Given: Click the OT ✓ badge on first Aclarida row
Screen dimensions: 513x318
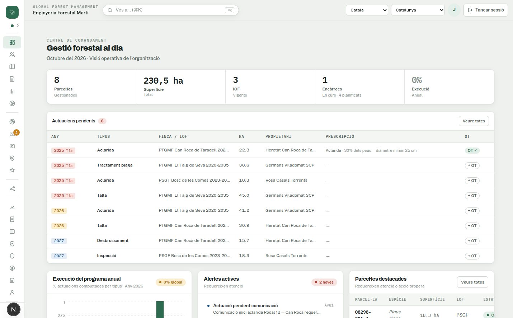Looking at the screenshot, I should [x=472, y=150].
